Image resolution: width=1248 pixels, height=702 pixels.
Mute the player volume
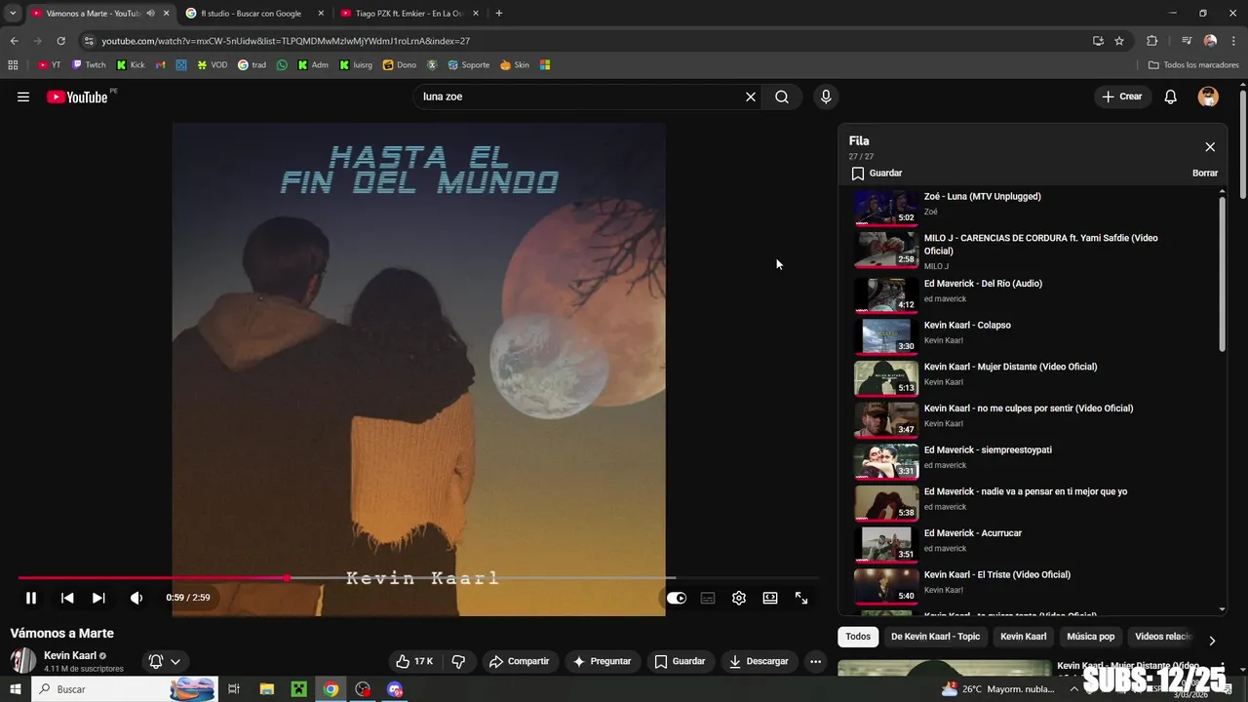click(136, 598)
